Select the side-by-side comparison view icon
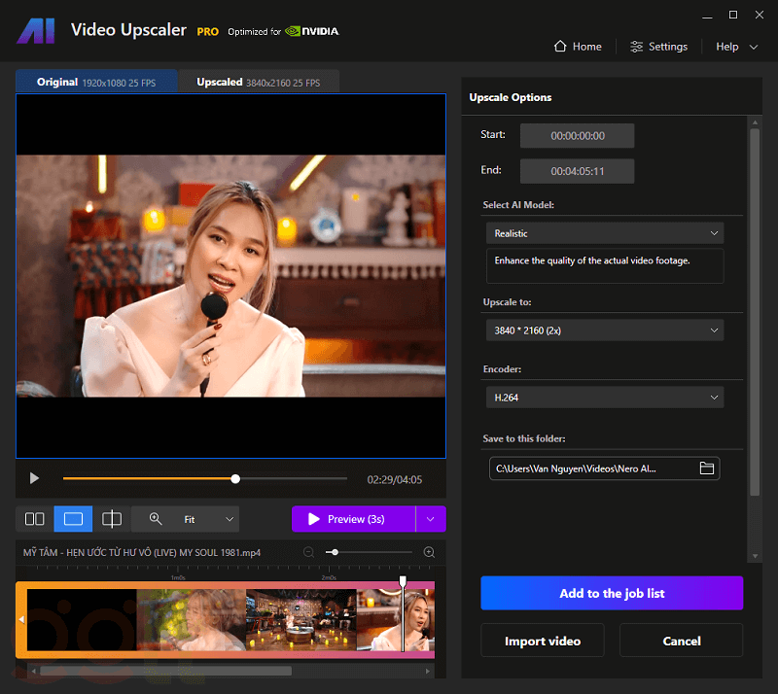This screenshot has width=778, height=694. (x=35, y=519)
